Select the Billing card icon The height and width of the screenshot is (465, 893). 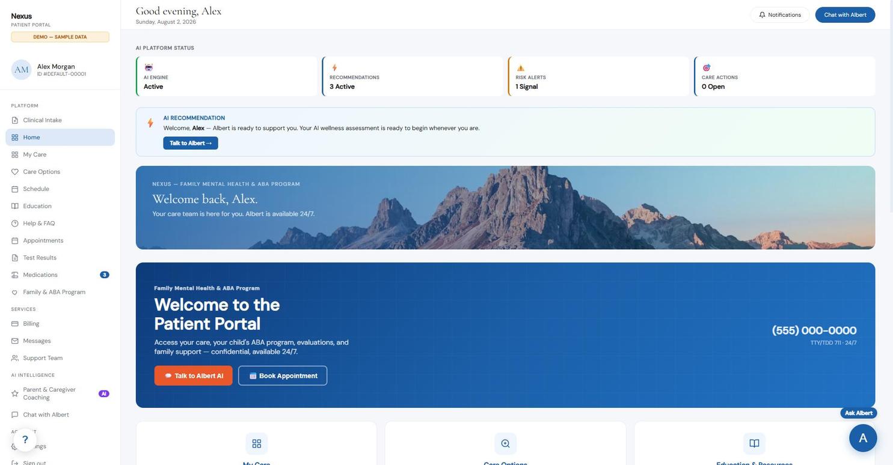pos(15,324)
